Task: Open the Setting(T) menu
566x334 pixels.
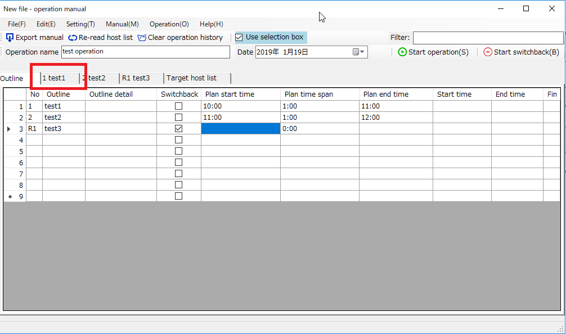Action: 80,24
